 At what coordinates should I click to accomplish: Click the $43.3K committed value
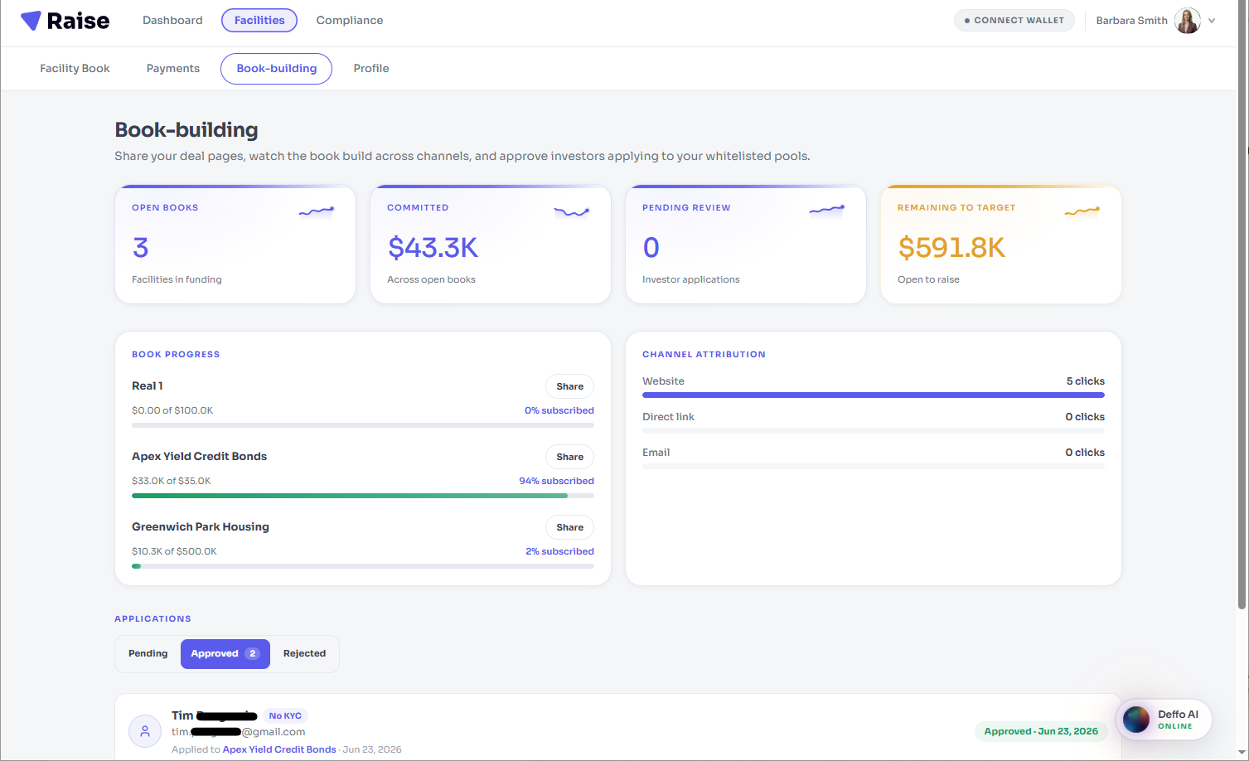(x=433, y=248)
